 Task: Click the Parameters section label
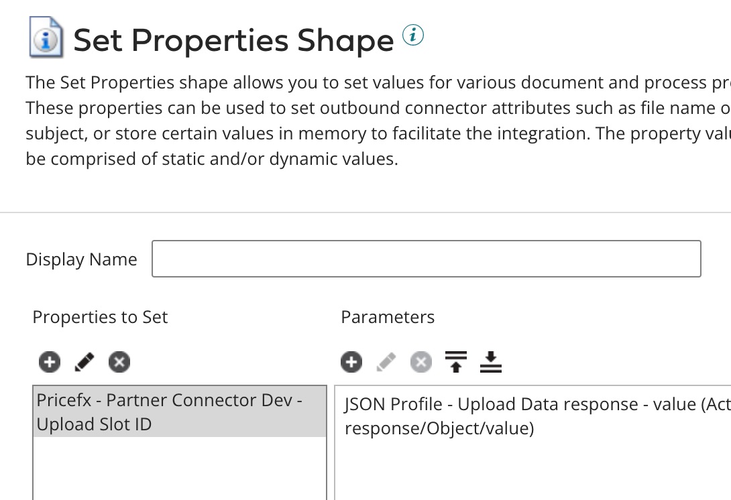[388, 317]
